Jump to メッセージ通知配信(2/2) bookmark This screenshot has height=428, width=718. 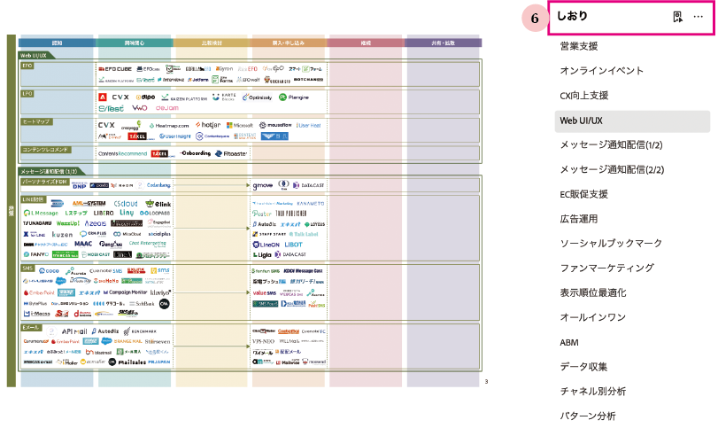click(612, 170)
